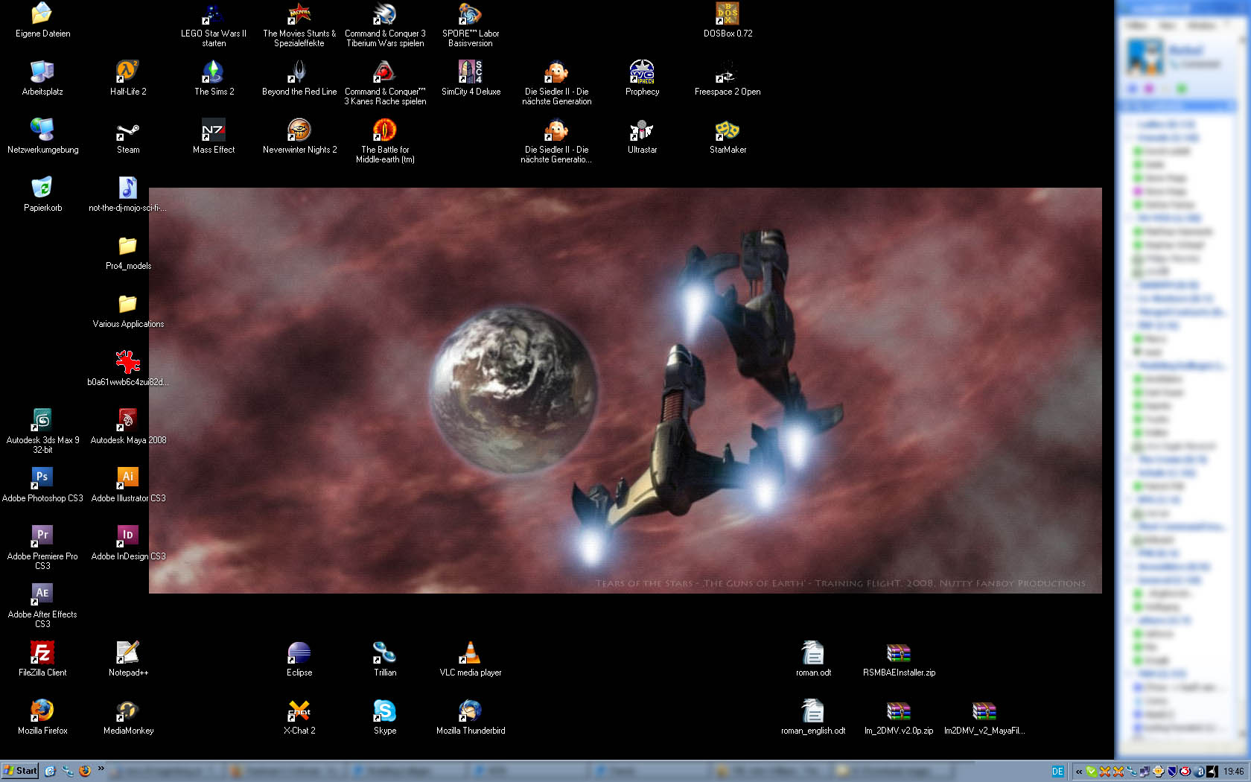The width and height of the screenshot is (1251, 782).
Task: Select the Mass Effect desktop icon
Action: [213, 132]
